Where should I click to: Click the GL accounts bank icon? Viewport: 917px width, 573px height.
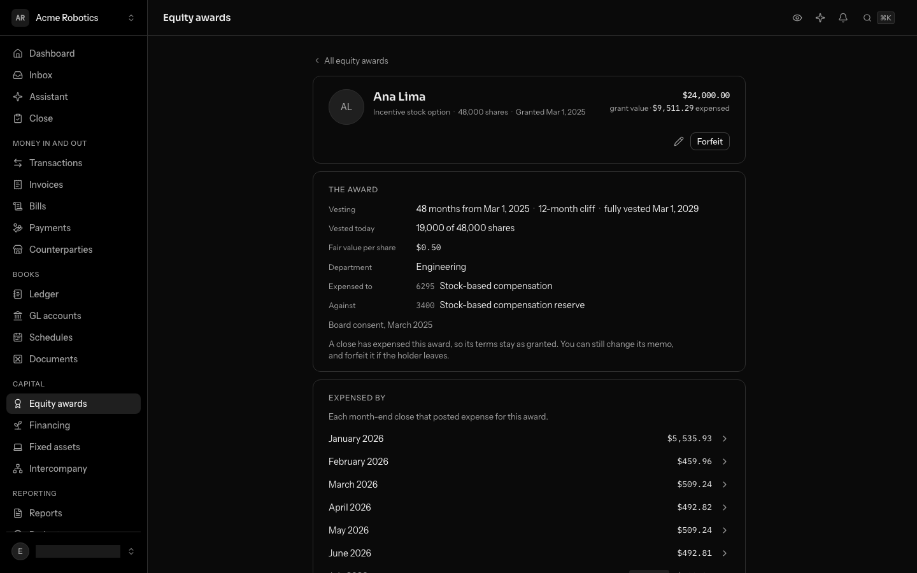point(18,316)
